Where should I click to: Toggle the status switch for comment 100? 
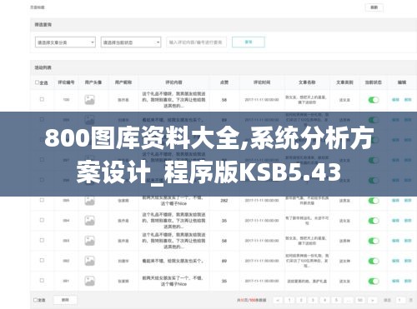point(374,100)
